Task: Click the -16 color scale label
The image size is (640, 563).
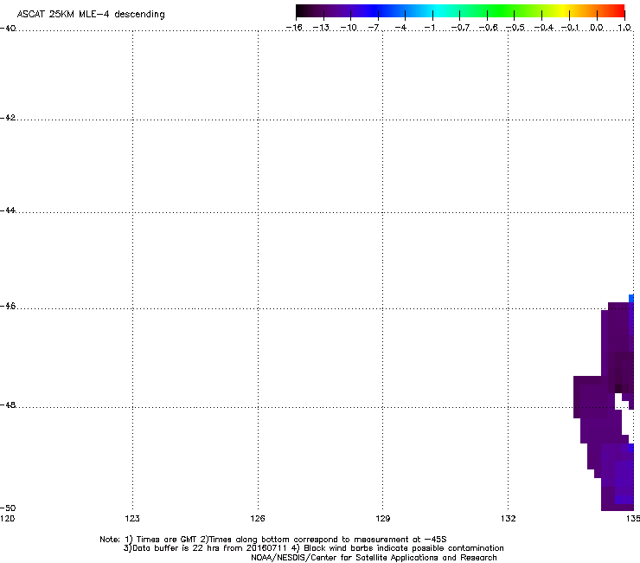Action: tap(294, 28)
